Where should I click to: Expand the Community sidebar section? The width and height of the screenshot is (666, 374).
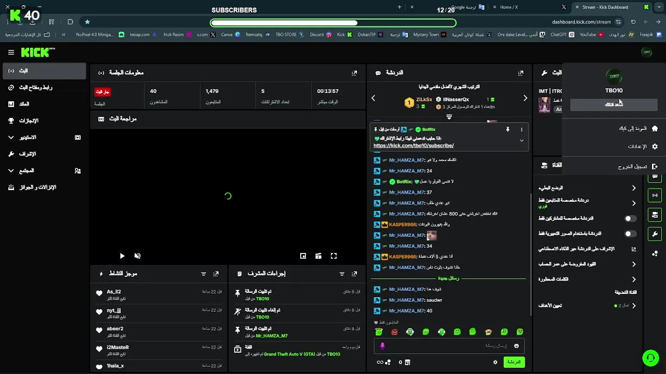11,170
